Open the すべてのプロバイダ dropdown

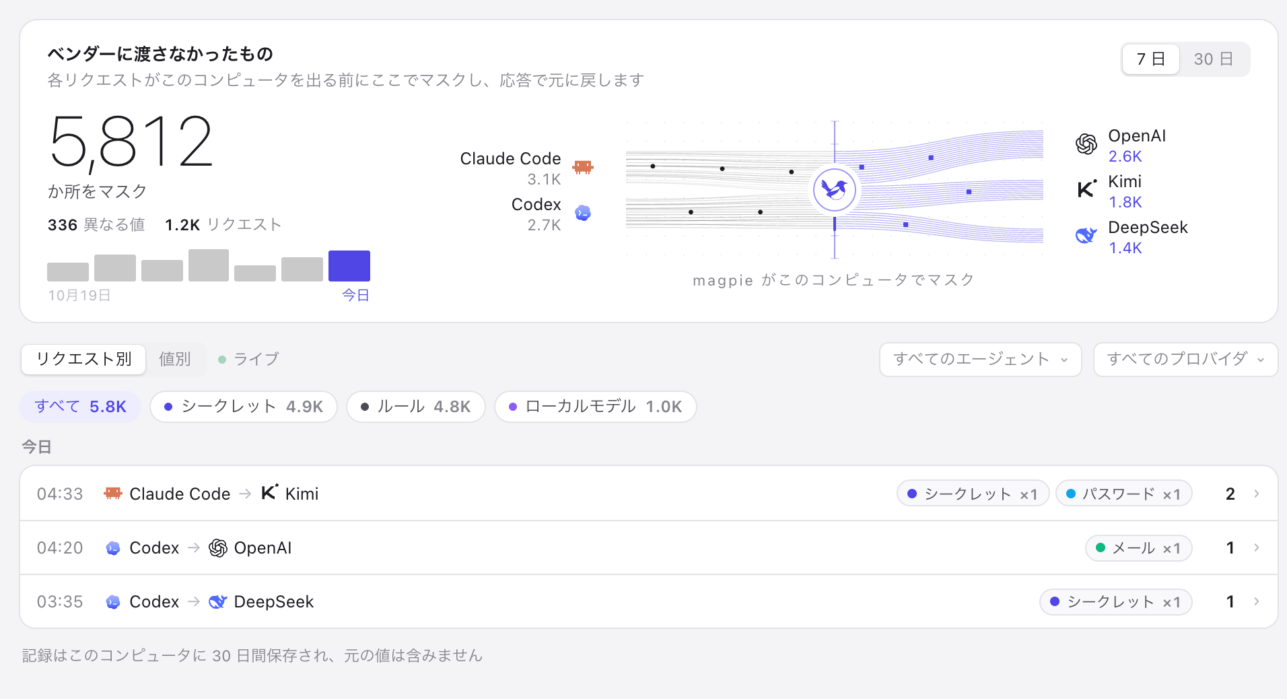click(1186, 360)
